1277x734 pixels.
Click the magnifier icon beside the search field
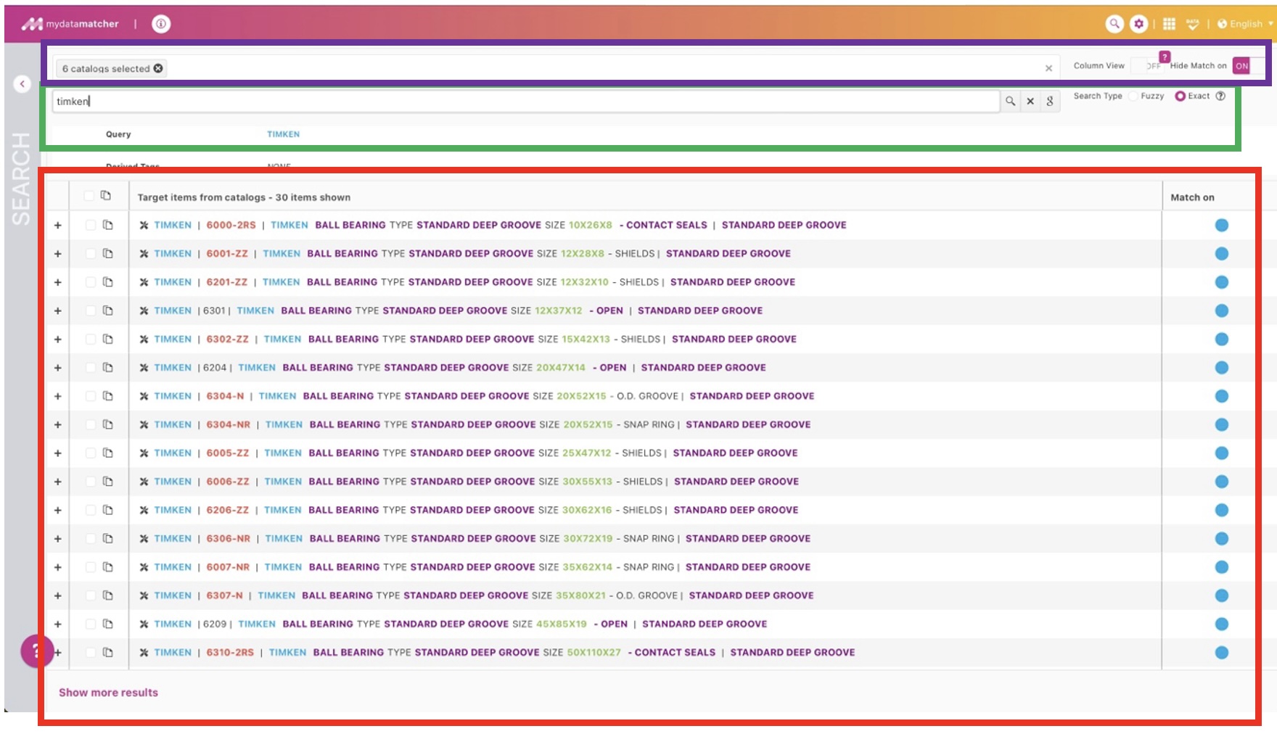click(1010, 101)
